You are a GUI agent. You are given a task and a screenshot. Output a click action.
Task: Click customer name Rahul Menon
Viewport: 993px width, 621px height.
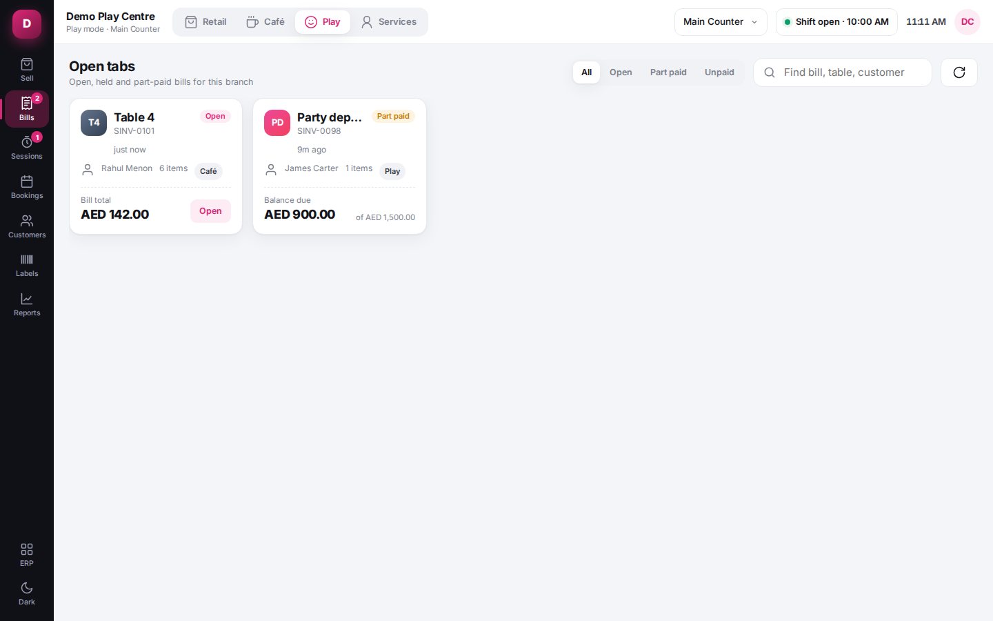pos(127,168)
